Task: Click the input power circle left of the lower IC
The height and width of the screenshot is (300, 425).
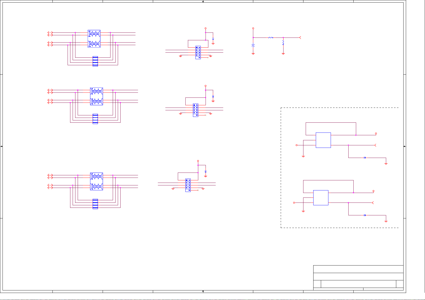Action: coord(294,203)
